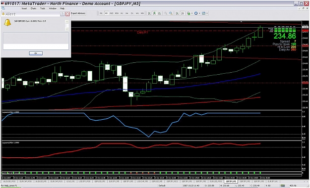This screenshot has width=310, height=188.
Task: Click the Sell GBPUSD alert message
Action: 30,21
